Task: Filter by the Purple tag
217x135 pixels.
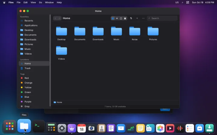Action: 34,102
